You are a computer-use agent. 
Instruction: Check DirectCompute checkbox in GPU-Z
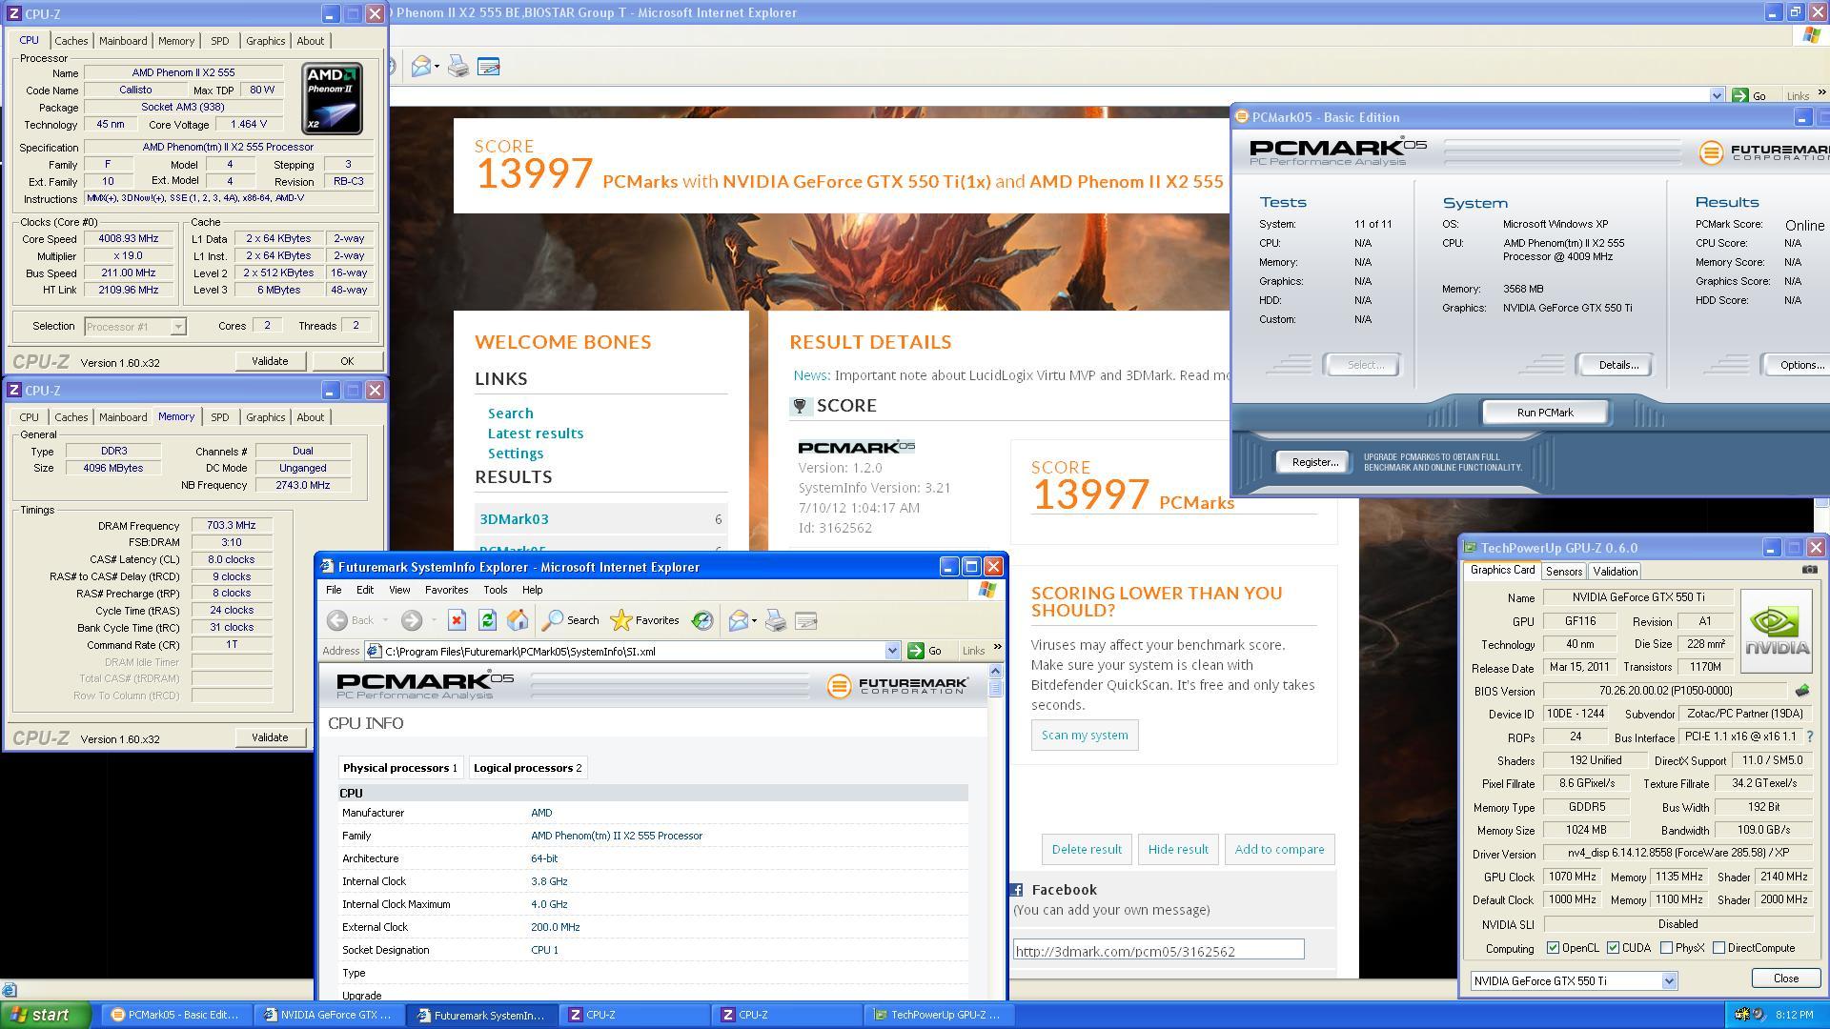1718,948
